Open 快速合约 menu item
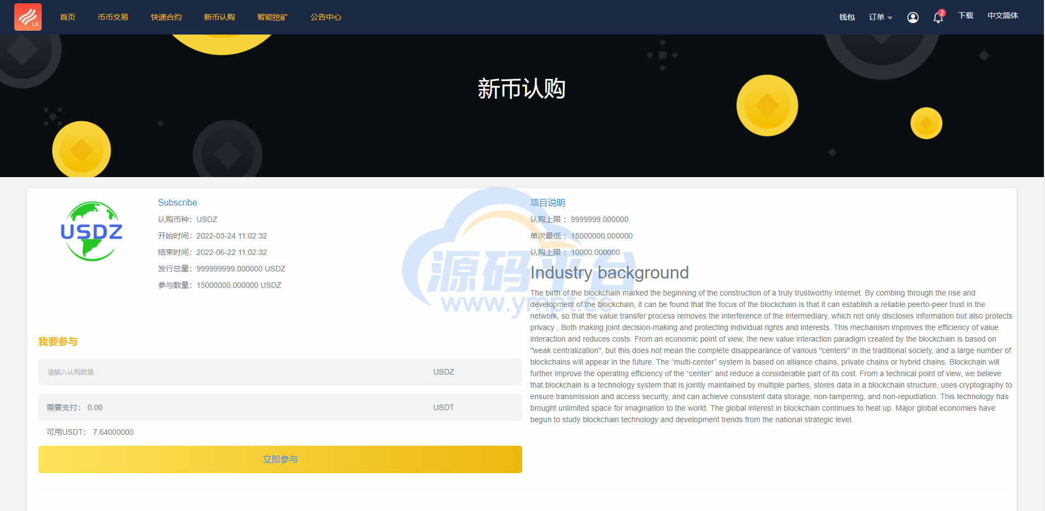The height and width of the screenshot is (511, 1045). coord(166,17)
